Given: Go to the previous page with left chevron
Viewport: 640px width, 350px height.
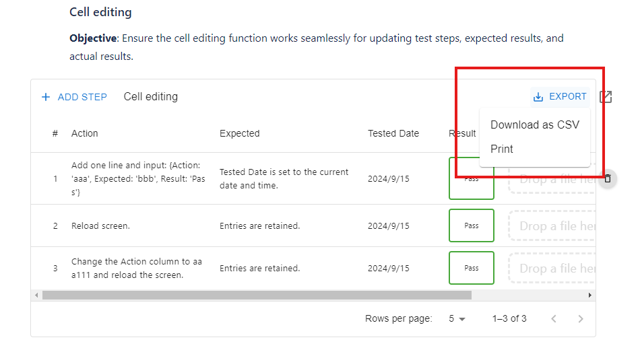Looking at the screenshot, I should [x=554, y=319].
